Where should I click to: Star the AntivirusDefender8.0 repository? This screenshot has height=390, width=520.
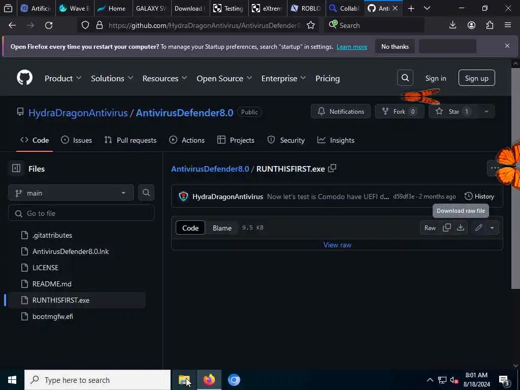(x=453, y=111)
